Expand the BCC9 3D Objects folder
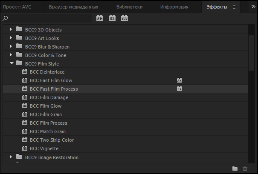Viewport: 258px width, 174px height. click(x=11, y=29)
